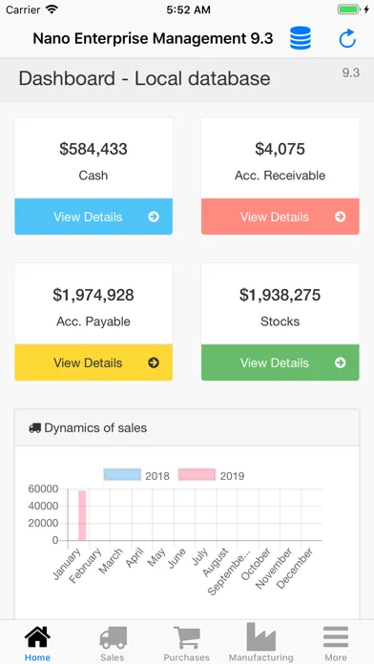Switch to the More tab label
374x664 pixels.
336,657
